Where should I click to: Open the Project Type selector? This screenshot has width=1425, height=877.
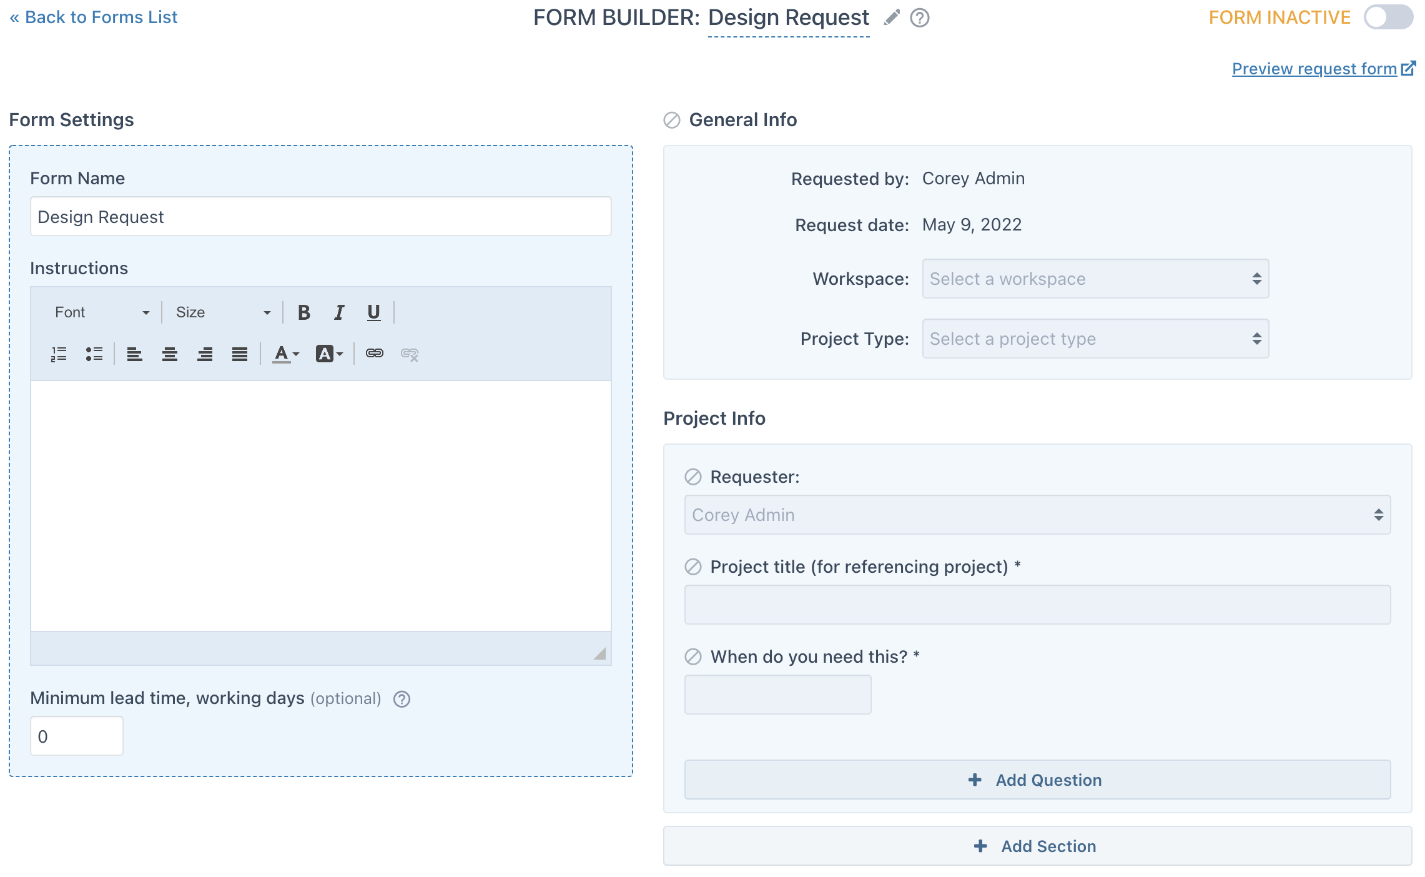[x=1094, y=339]
